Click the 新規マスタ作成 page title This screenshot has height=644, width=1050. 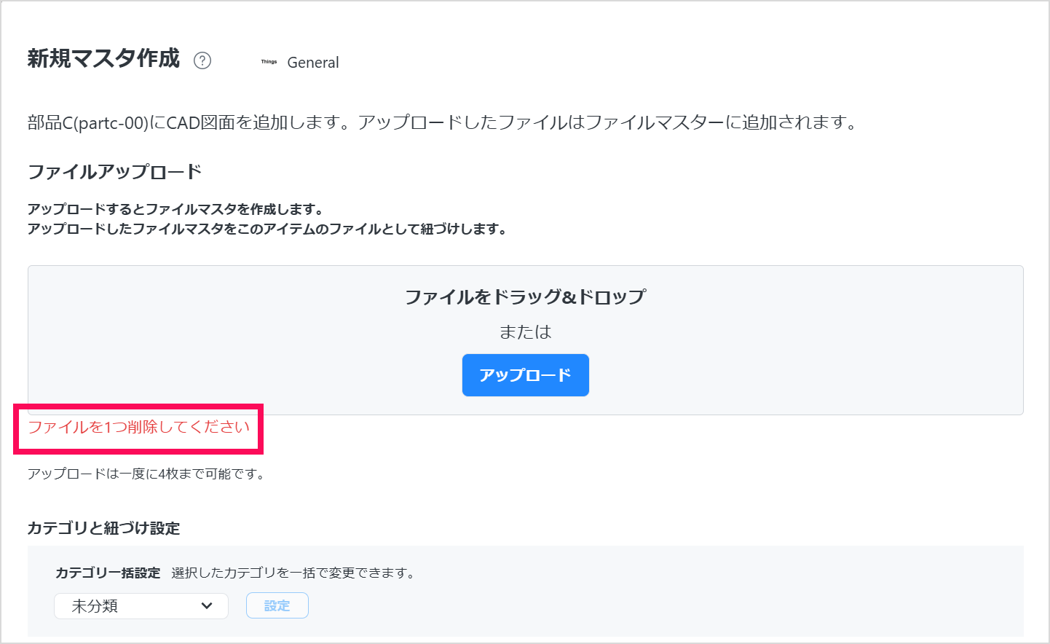(x=103, y=58)
